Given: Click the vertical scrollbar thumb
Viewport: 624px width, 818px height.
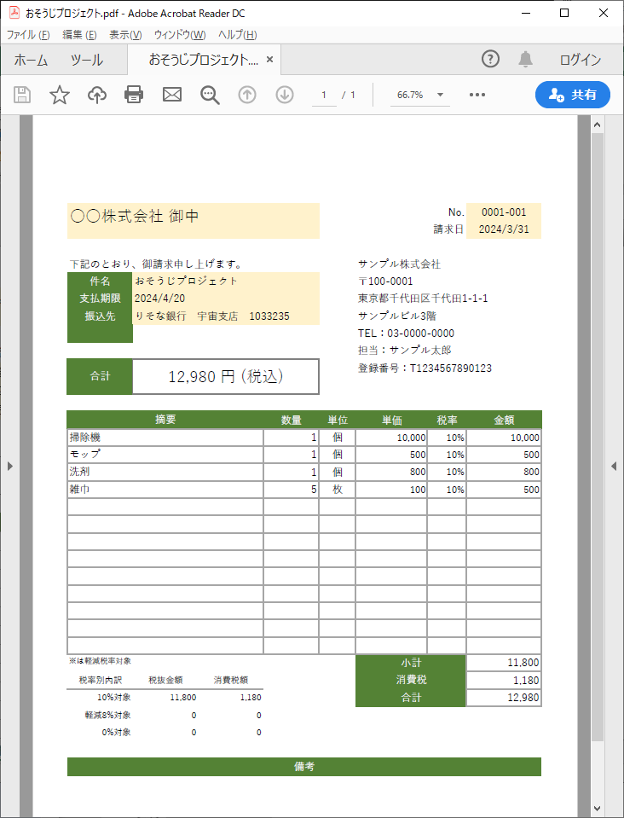Looking at the screenshot, I should (598, 438).
